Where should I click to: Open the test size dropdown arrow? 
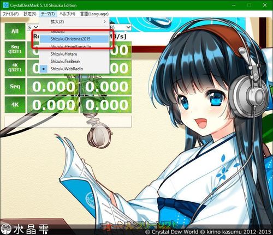(x=128, y=27)
